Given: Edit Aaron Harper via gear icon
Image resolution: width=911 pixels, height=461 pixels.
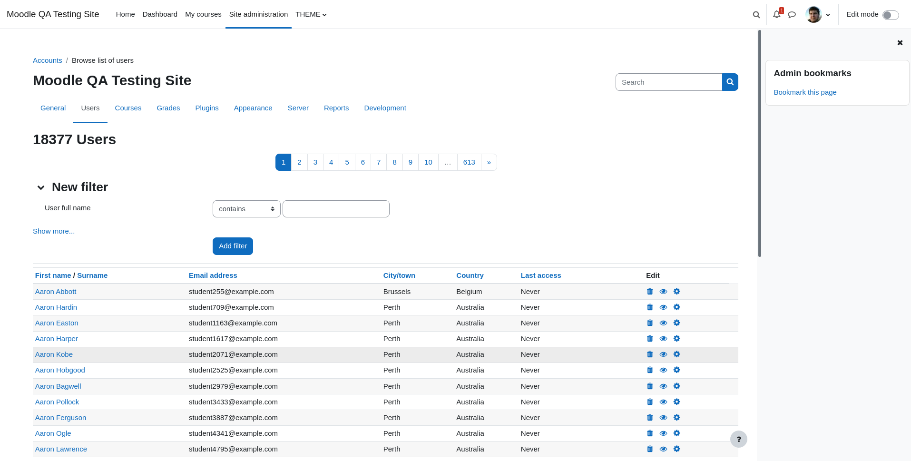Looking at the screenshot, I should point(677,339).
